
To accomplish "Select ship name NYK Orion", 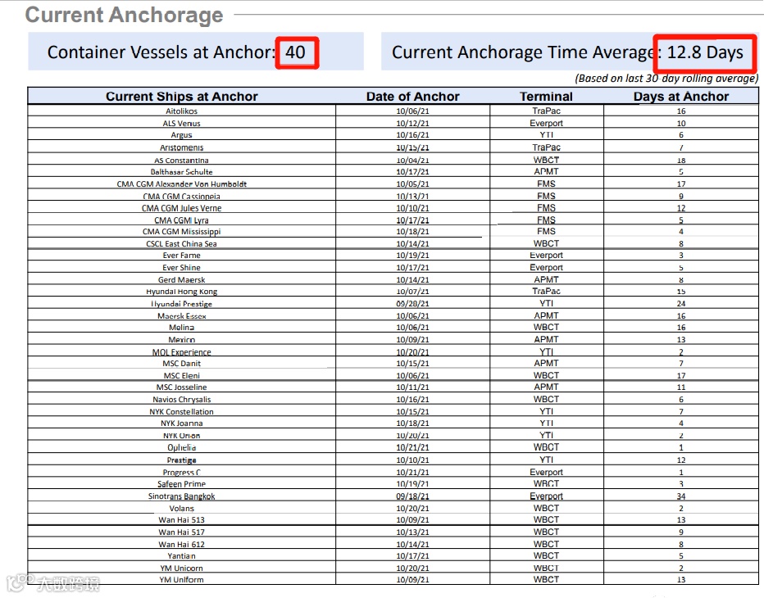I will [x=181, y=435].
